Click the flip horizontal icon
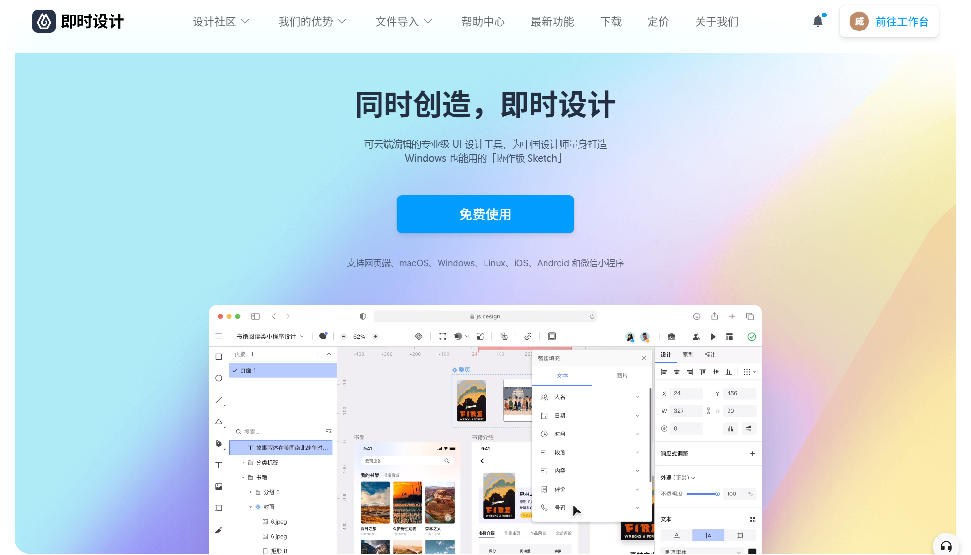Screen dimensions: 971x555 [x=730, y=428]
